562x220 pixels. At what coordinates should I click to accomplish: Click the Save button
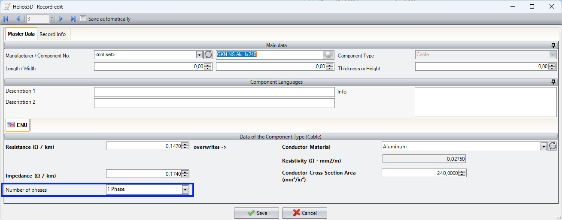[256, 213]
